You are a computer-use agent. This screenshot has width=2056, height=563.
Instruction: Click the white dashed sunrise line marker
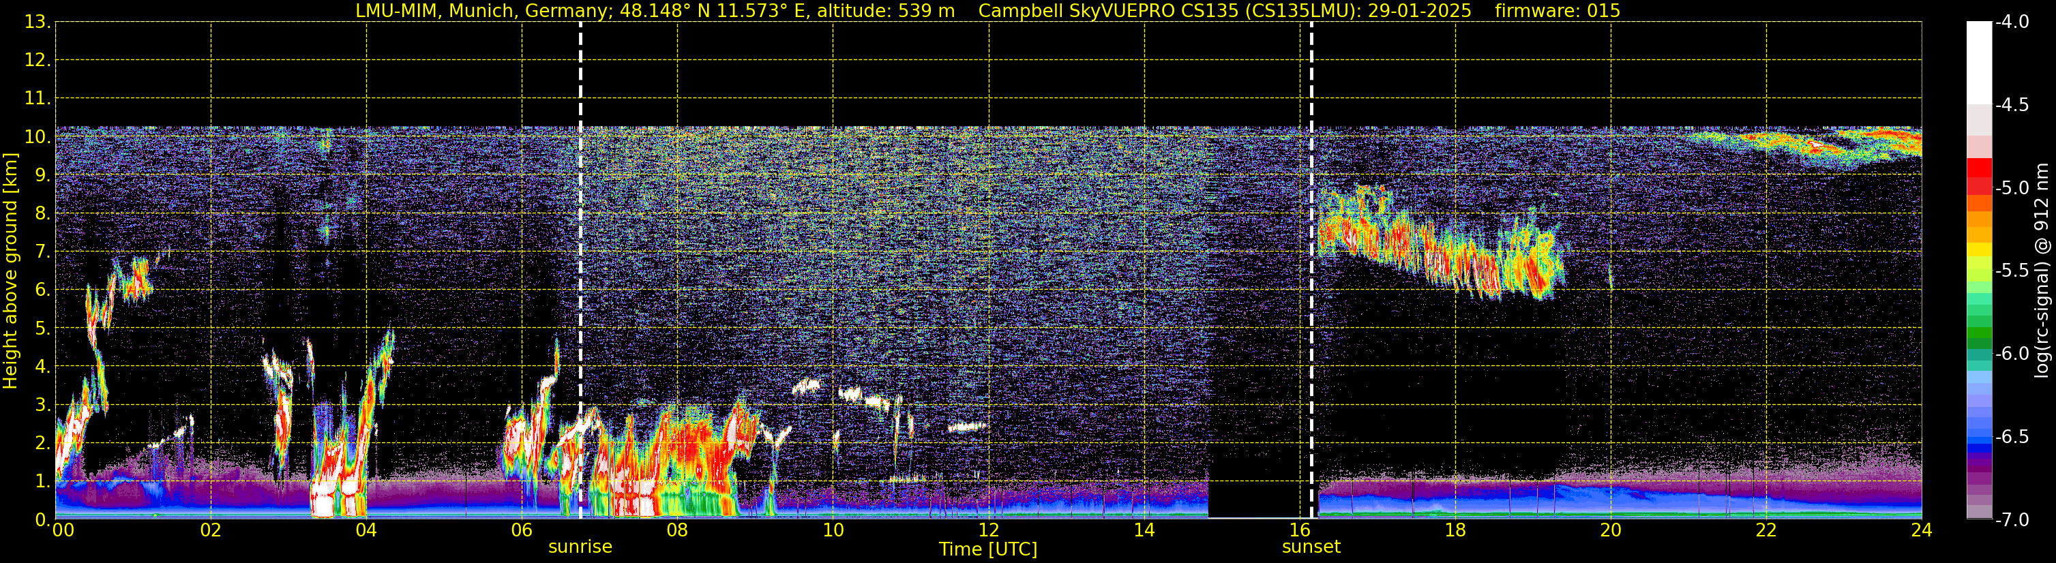(x=580, y=271)
